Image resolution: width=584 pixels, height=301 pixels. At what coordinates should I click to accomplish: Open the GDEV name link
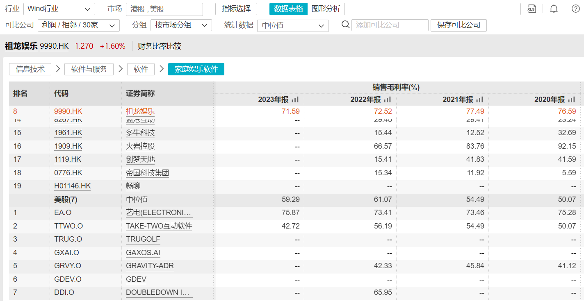click(x=136, y=279)
